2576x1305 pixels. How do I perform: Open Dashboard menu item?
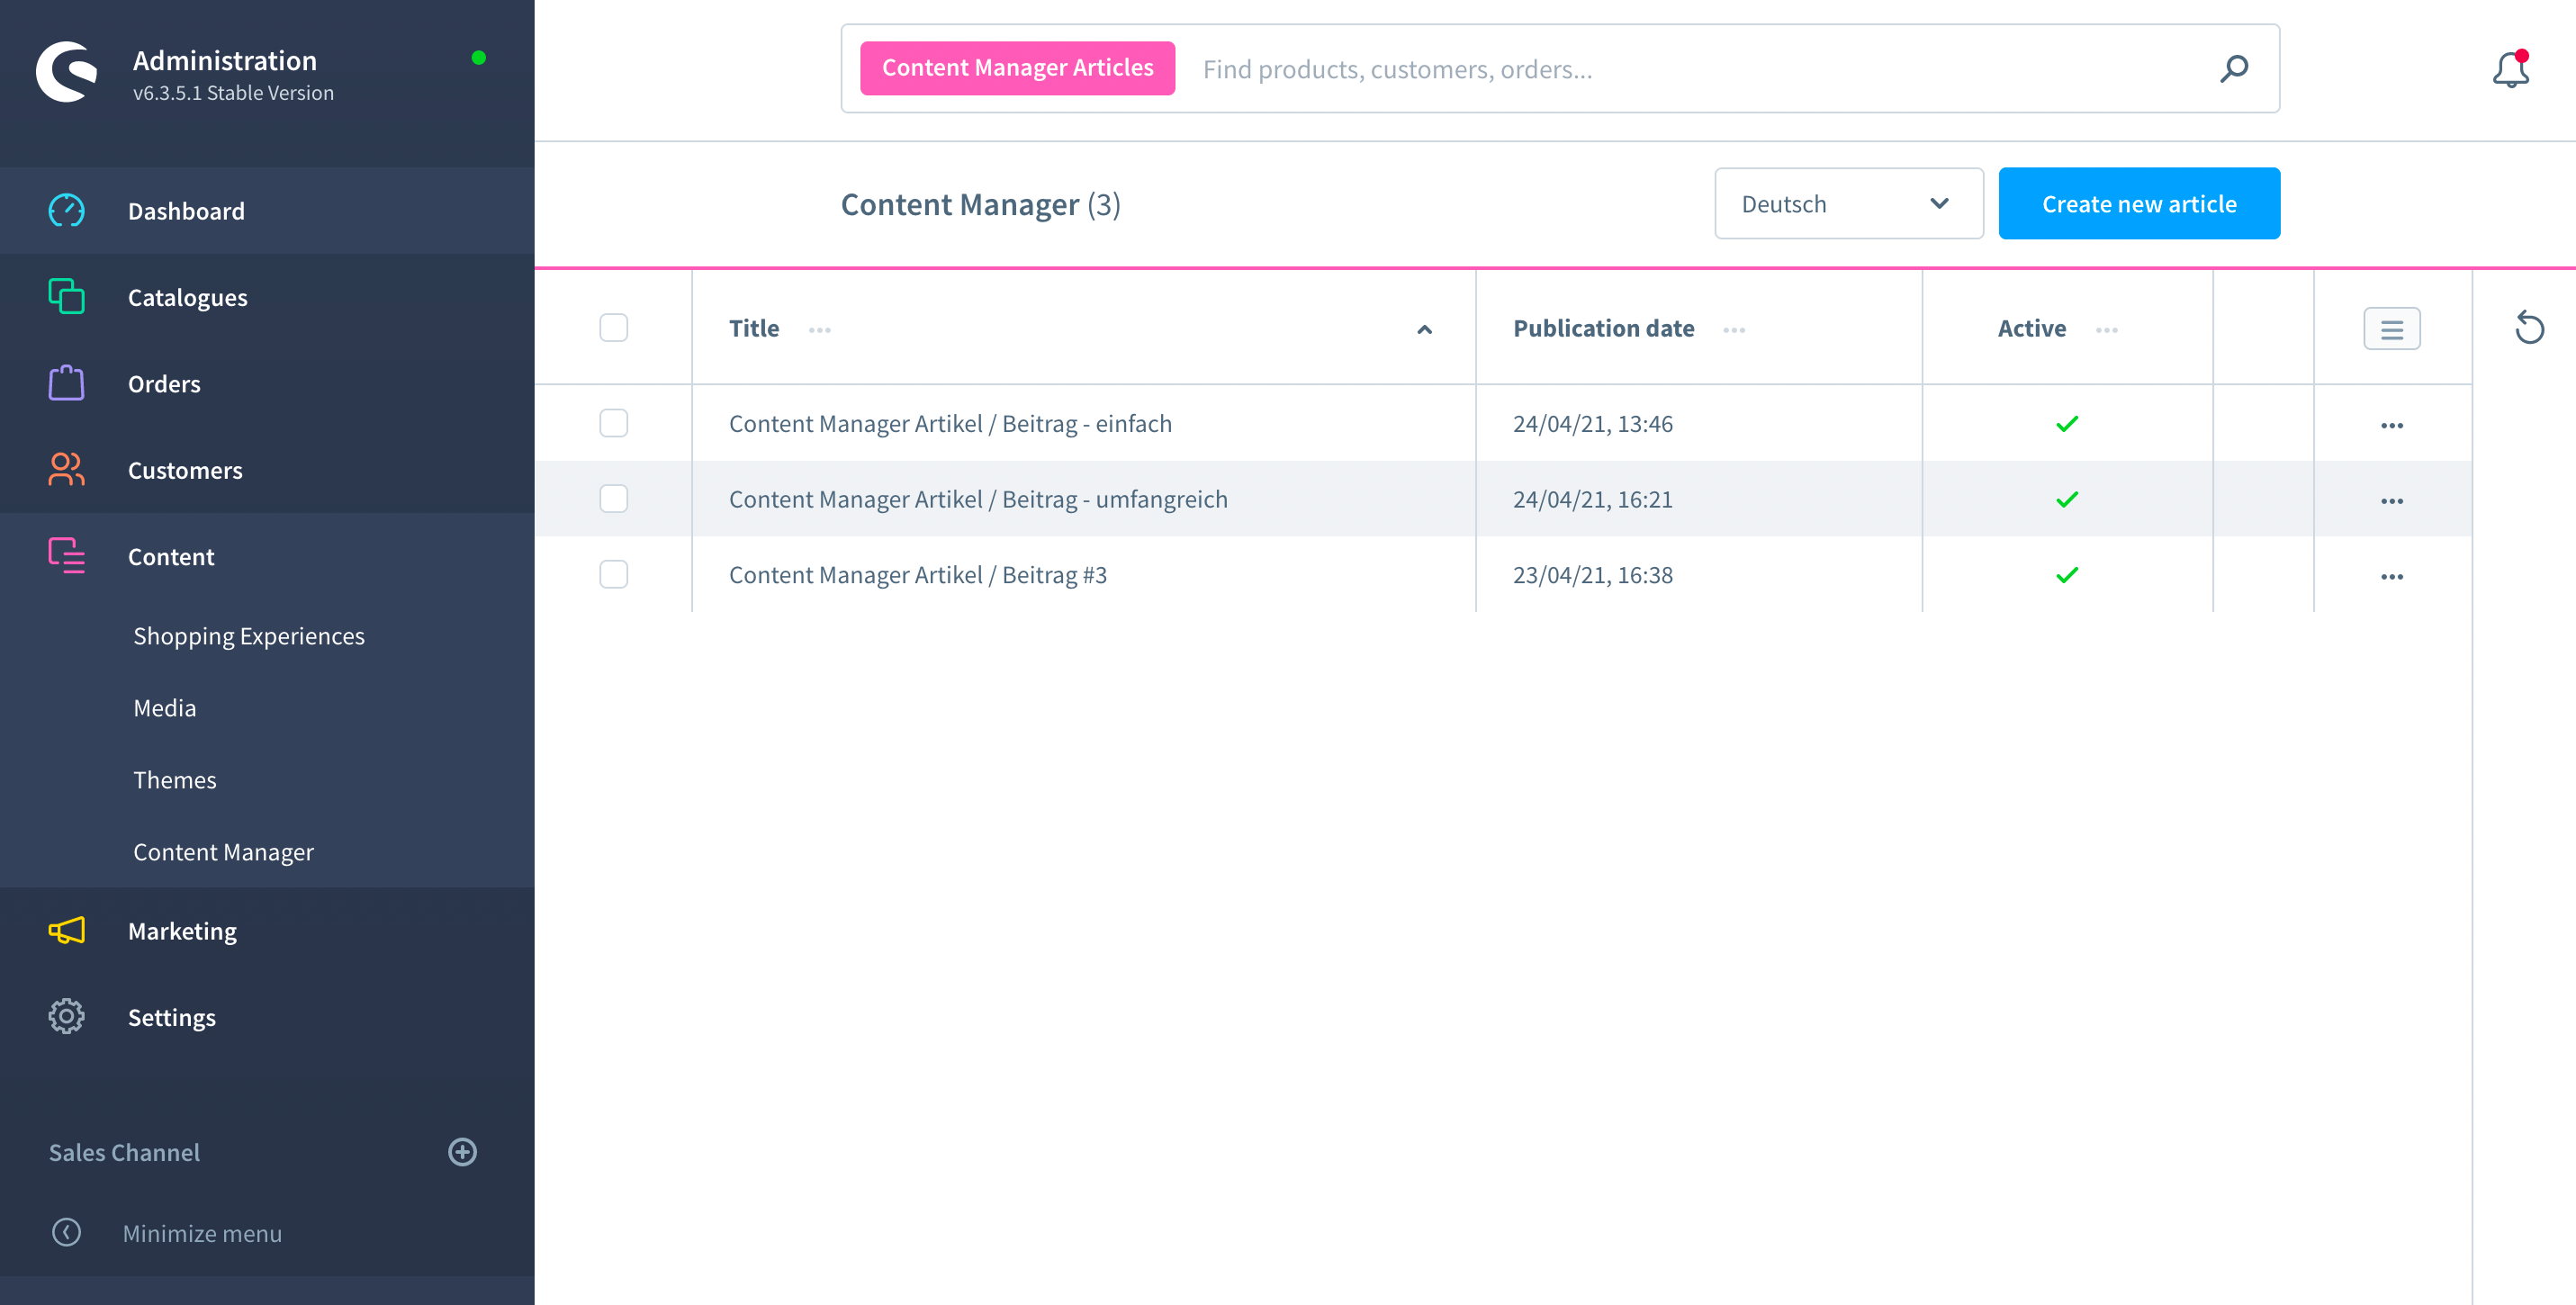coord(267,211)
